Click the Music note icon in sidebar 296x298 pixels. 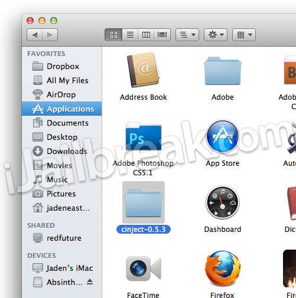38,179
